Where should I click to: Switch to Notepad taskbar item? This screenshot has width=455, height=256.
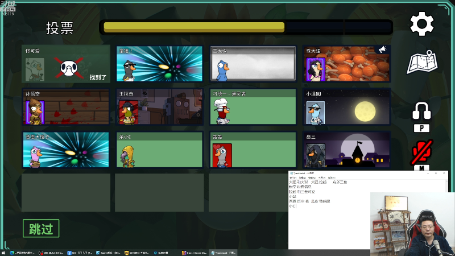coord(223,253)
